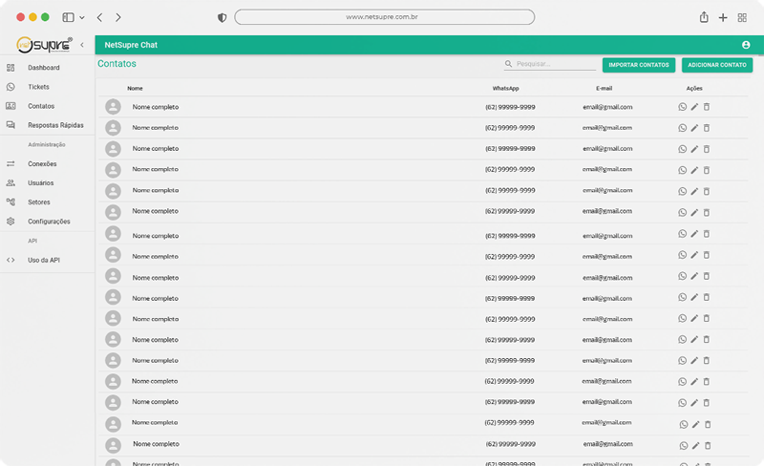
Task: Click the Pesquisar search field
Action: (554, 65)
